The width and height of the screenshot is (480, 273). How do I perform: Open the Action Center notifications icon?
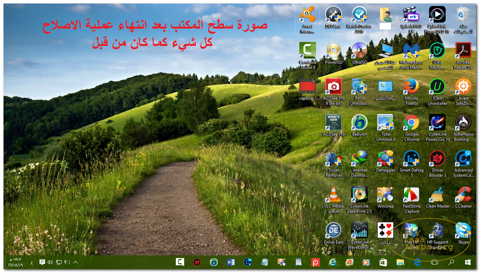[x=42, y=262]
